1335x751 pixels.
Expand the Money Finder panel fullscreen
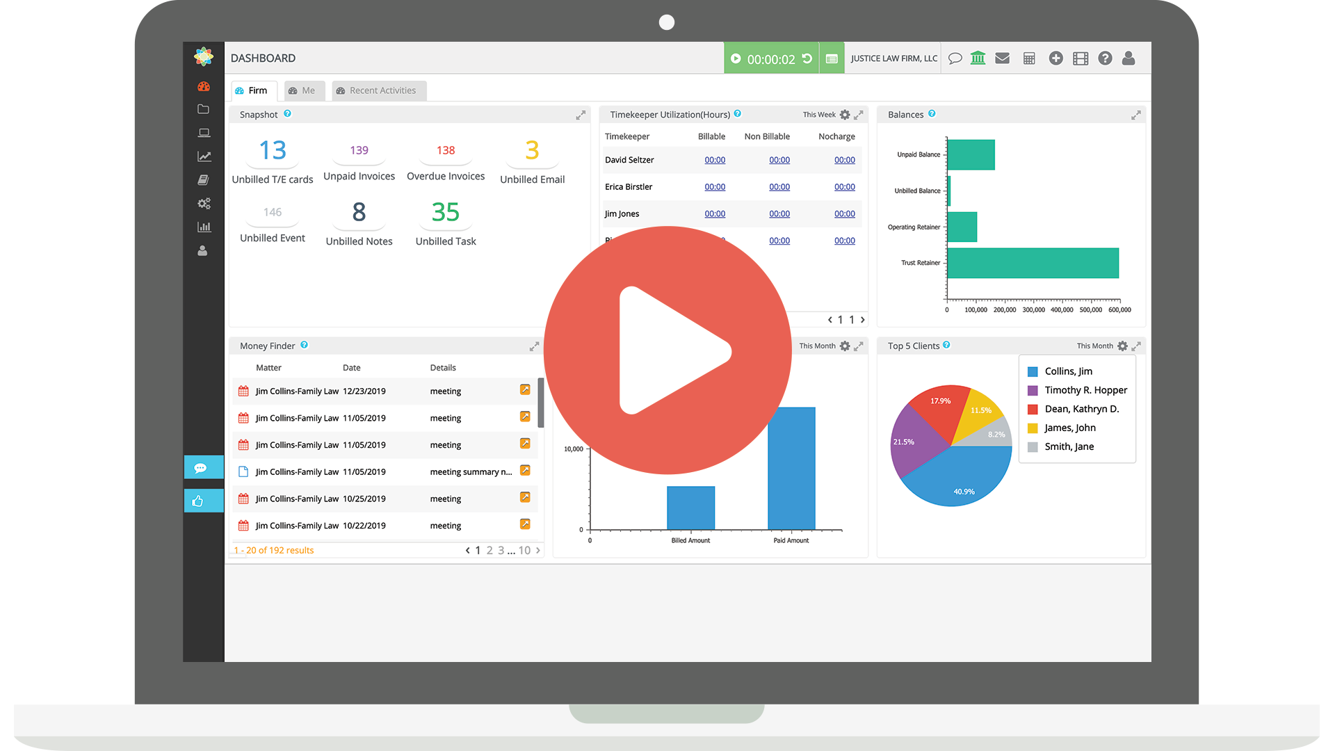point(535,346)
